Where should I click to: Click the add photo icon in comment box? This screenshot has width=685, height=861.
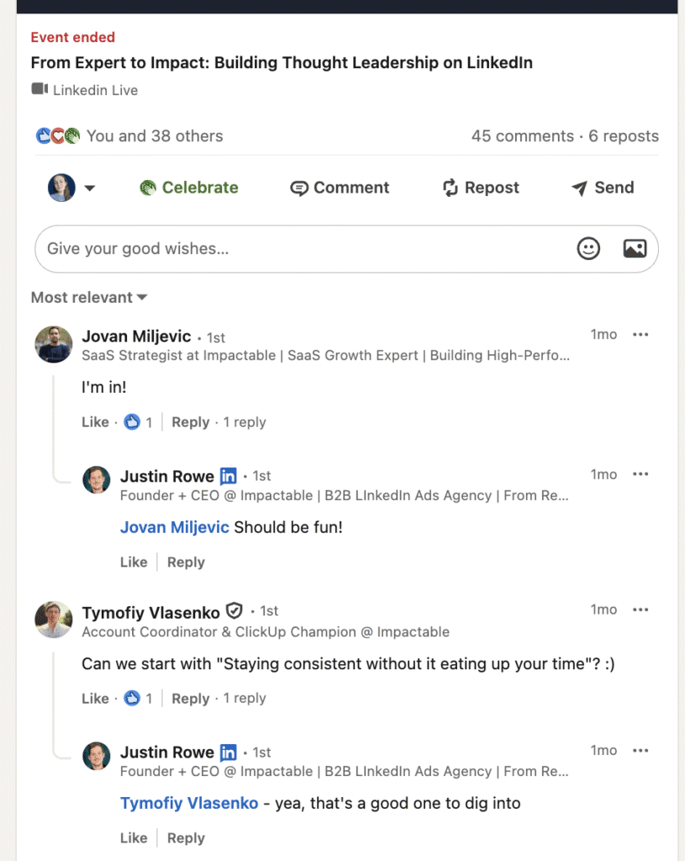pyautogui.click(x=635, y=248)
